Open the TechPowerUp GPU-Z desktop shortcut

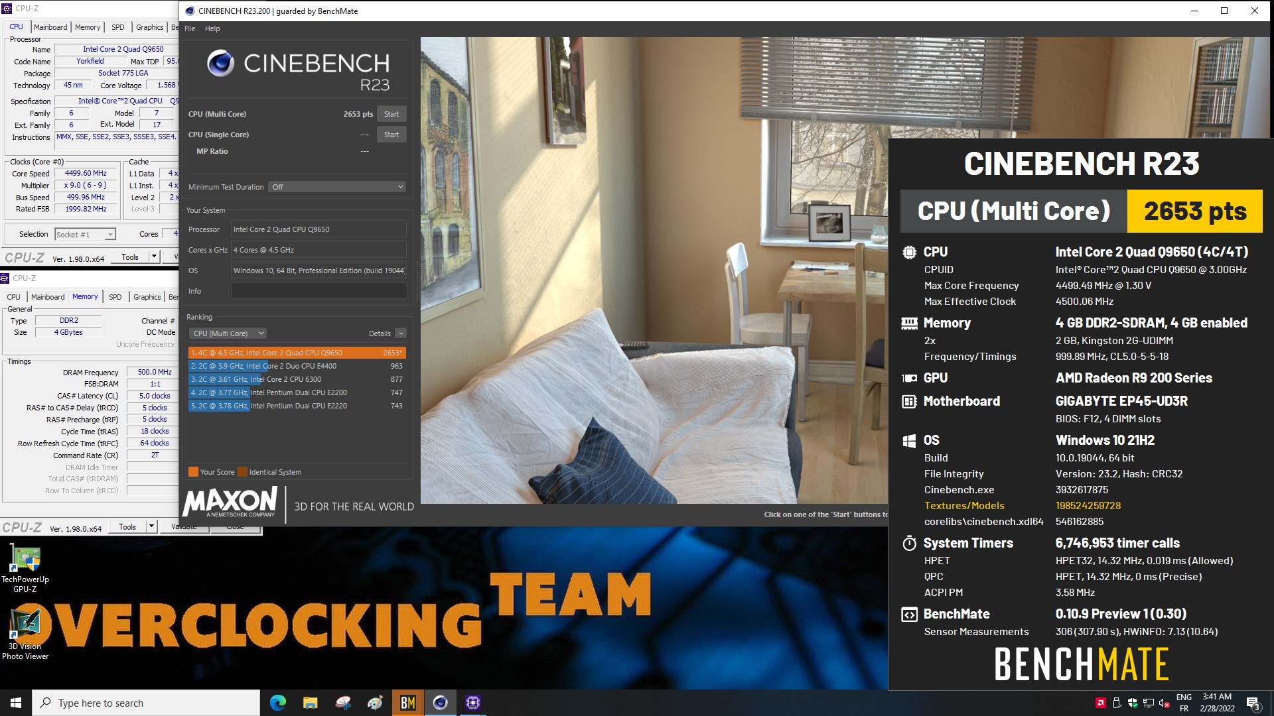[25, 568]
